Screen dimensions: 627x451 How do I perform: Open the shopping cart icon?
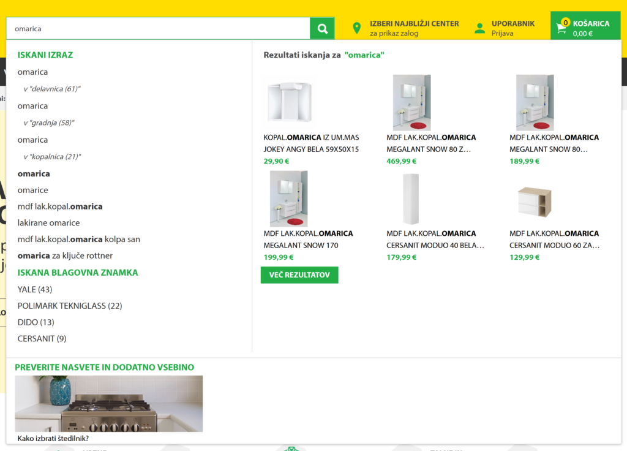561,28
